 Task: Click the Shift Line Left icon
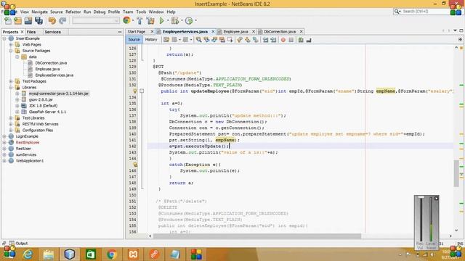265,40
